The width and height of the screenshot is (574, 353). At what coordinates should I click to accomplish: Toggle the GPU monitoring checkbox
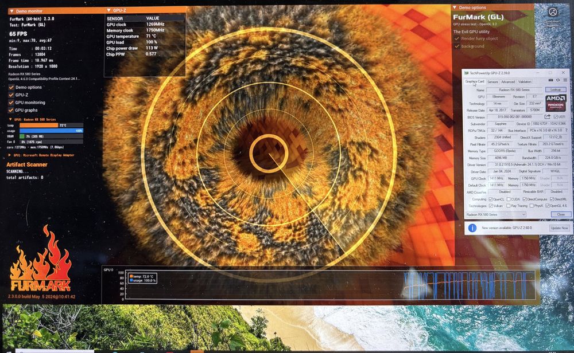(11, 103)
